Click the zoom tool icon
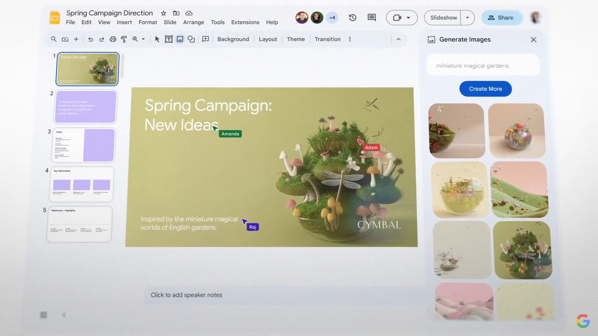Viewport: 598px width, 336px height. [x=135, y=39]
